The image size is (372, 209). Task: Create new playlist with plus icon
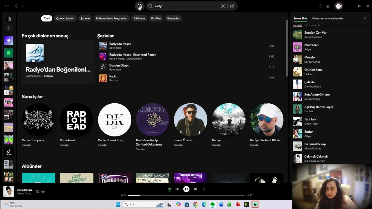click(x=9, y=28)
